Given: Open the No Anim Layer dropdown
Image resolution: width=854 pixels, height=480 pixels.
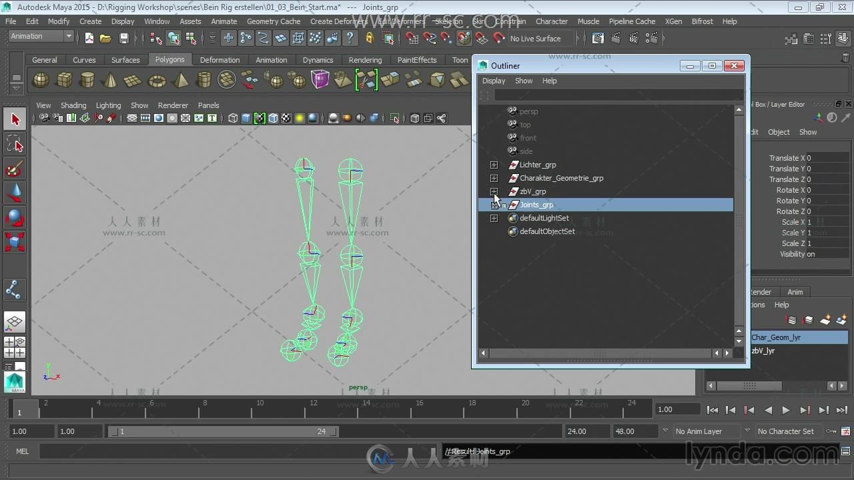Looking at the screenshot, I should [708, 431].
